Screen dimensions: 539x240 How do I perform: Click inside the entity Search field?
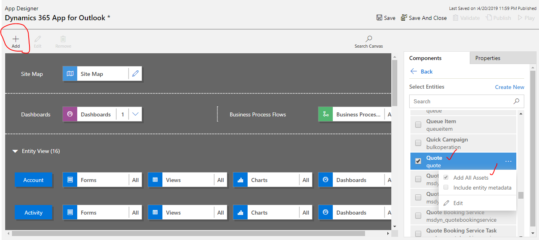(x=458, y=101)
